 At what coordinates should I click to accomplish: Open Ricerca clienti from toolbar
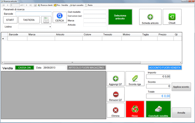click(45, 5)
